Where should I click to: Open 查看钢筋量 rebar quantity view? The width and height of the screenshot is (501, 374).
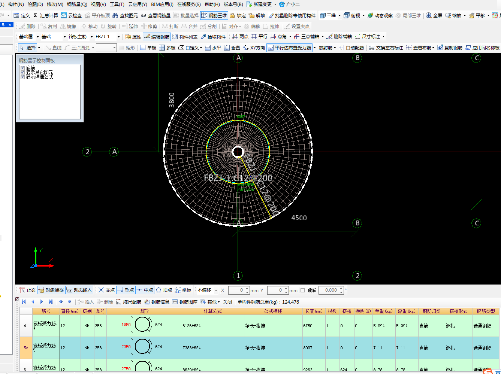click(x=156, y=15)
